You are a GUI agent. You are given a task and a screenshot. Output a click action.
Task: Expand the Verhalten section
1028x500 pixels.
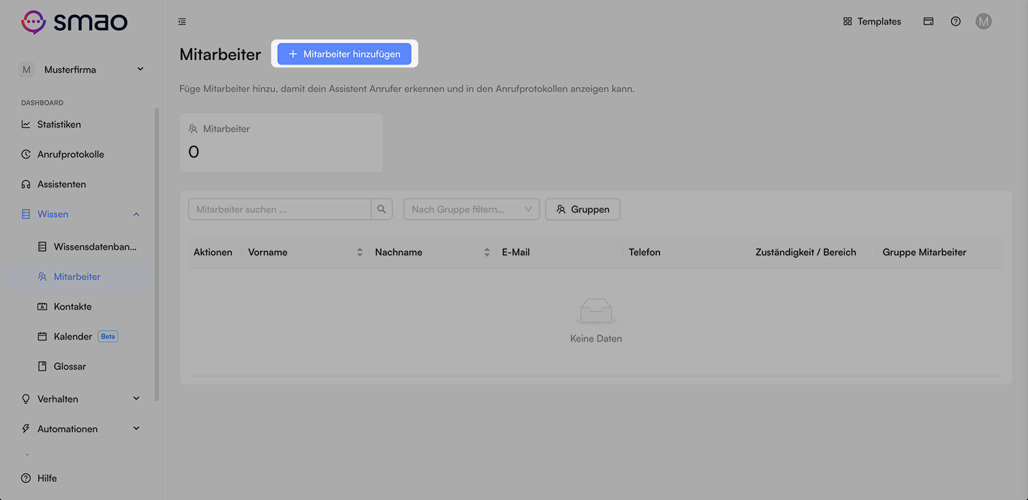(x=80, y=399)
